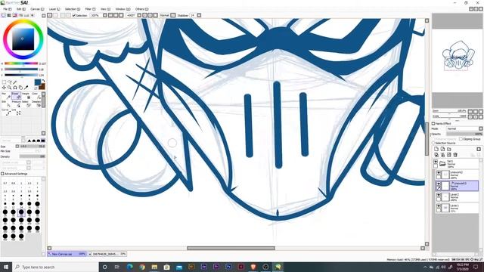This screenshot has height=272, width=484.
Task: Select the eyedropper color picker tool
Action: pyautogui.click(x=26, y=88)
